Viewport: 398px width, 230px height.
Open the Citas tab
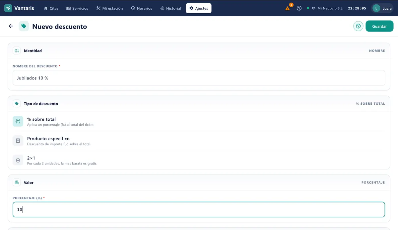[x=51, y=8]
